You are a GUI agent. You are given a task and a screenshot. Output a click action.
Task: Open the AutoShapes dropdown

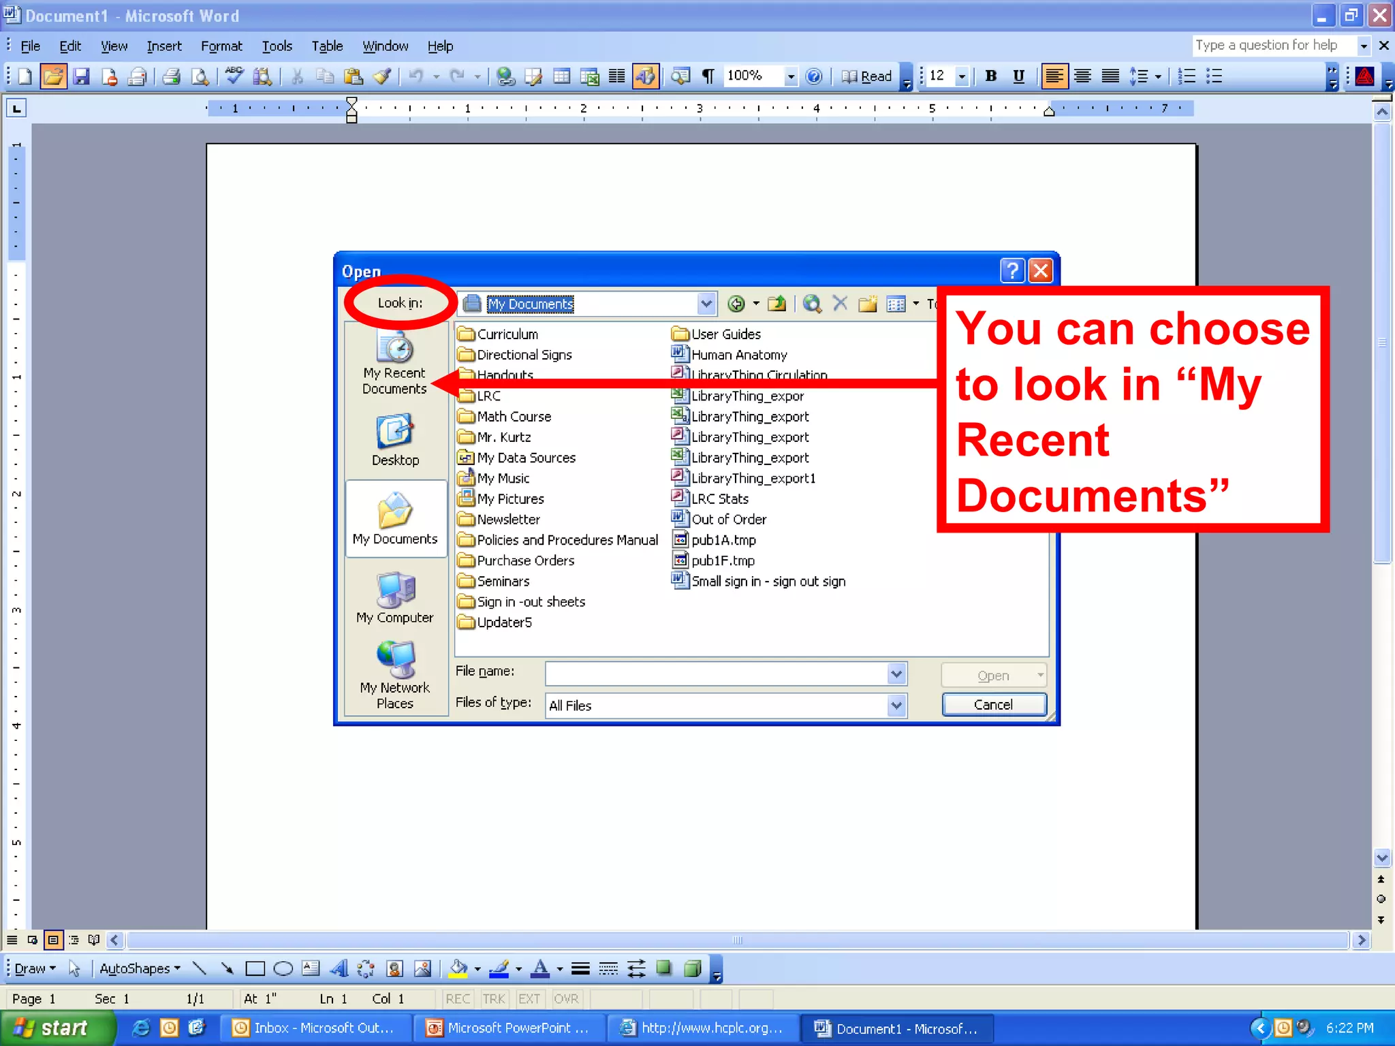click(x=140, y=968)
